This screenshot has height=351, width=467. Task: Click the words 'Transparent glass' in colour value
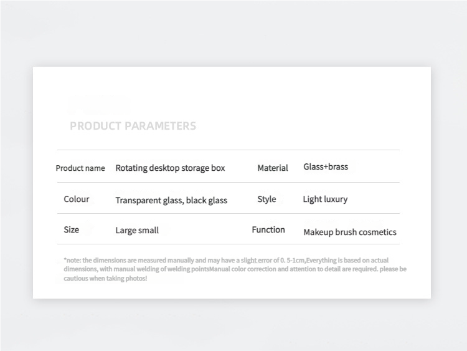pyautogui.click(x=148, y=200)
